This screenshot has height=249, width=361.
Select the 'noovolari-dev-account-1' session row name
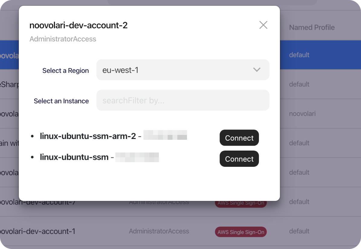(x=37, y=231)
